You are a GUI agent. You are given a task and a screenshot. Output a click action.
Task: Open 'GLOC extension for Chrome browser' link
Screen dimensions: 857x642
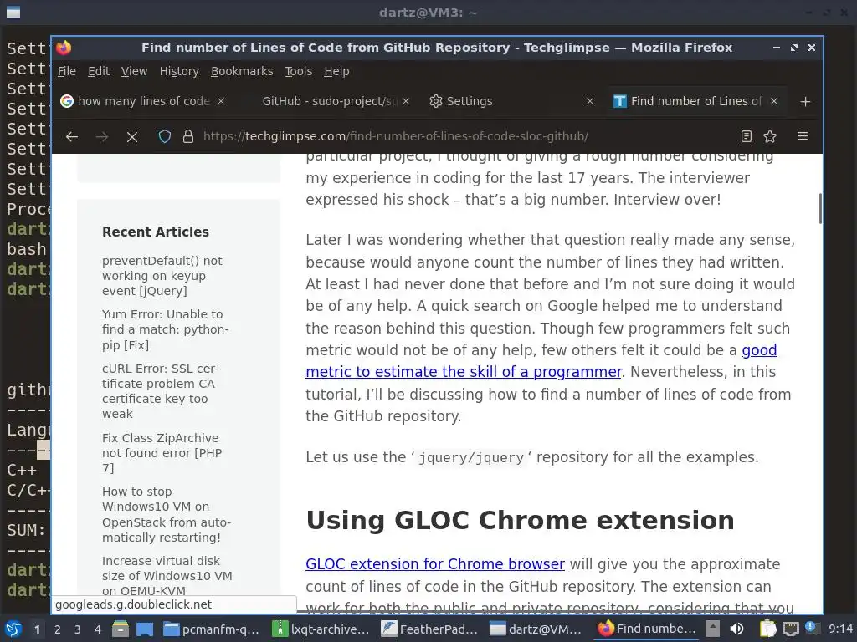[435, 564]
